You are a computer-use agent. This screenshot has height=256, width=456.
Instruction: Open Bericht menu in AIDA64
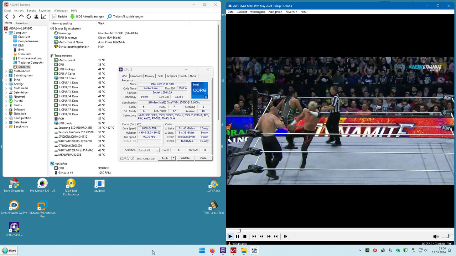(x=31, y=11)
